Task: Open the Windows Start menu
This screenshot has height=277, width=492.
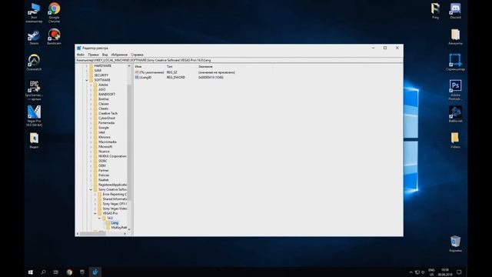Action: tap(31, 272)
